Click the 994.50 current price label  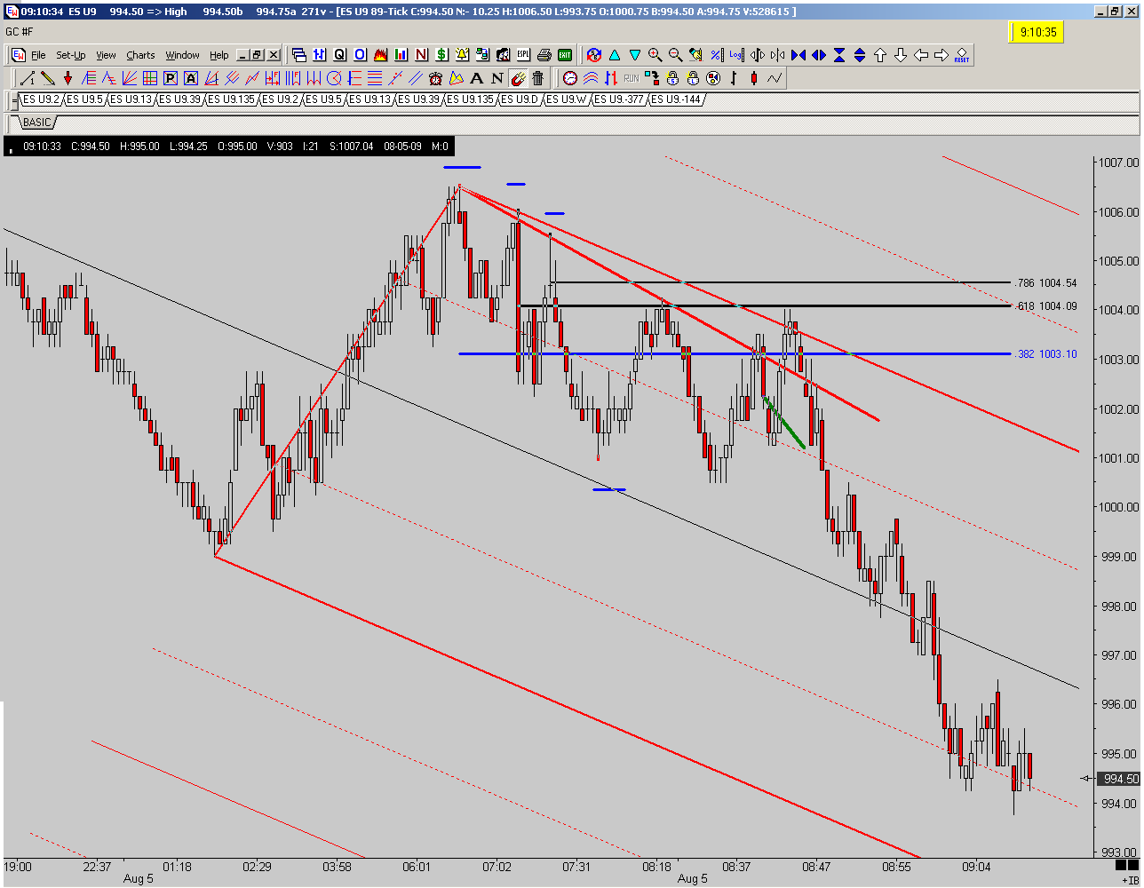[1118, 779]
